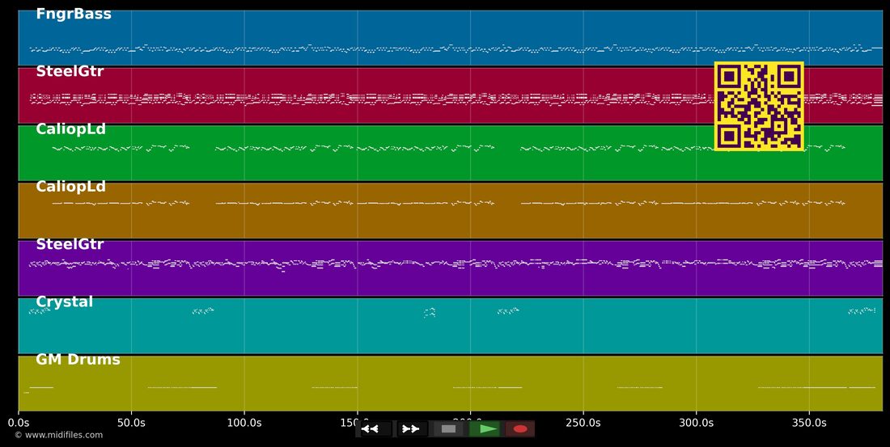Click the red record button
The width and height of the screenshot is (890, 447).
[x=520, y=429]
